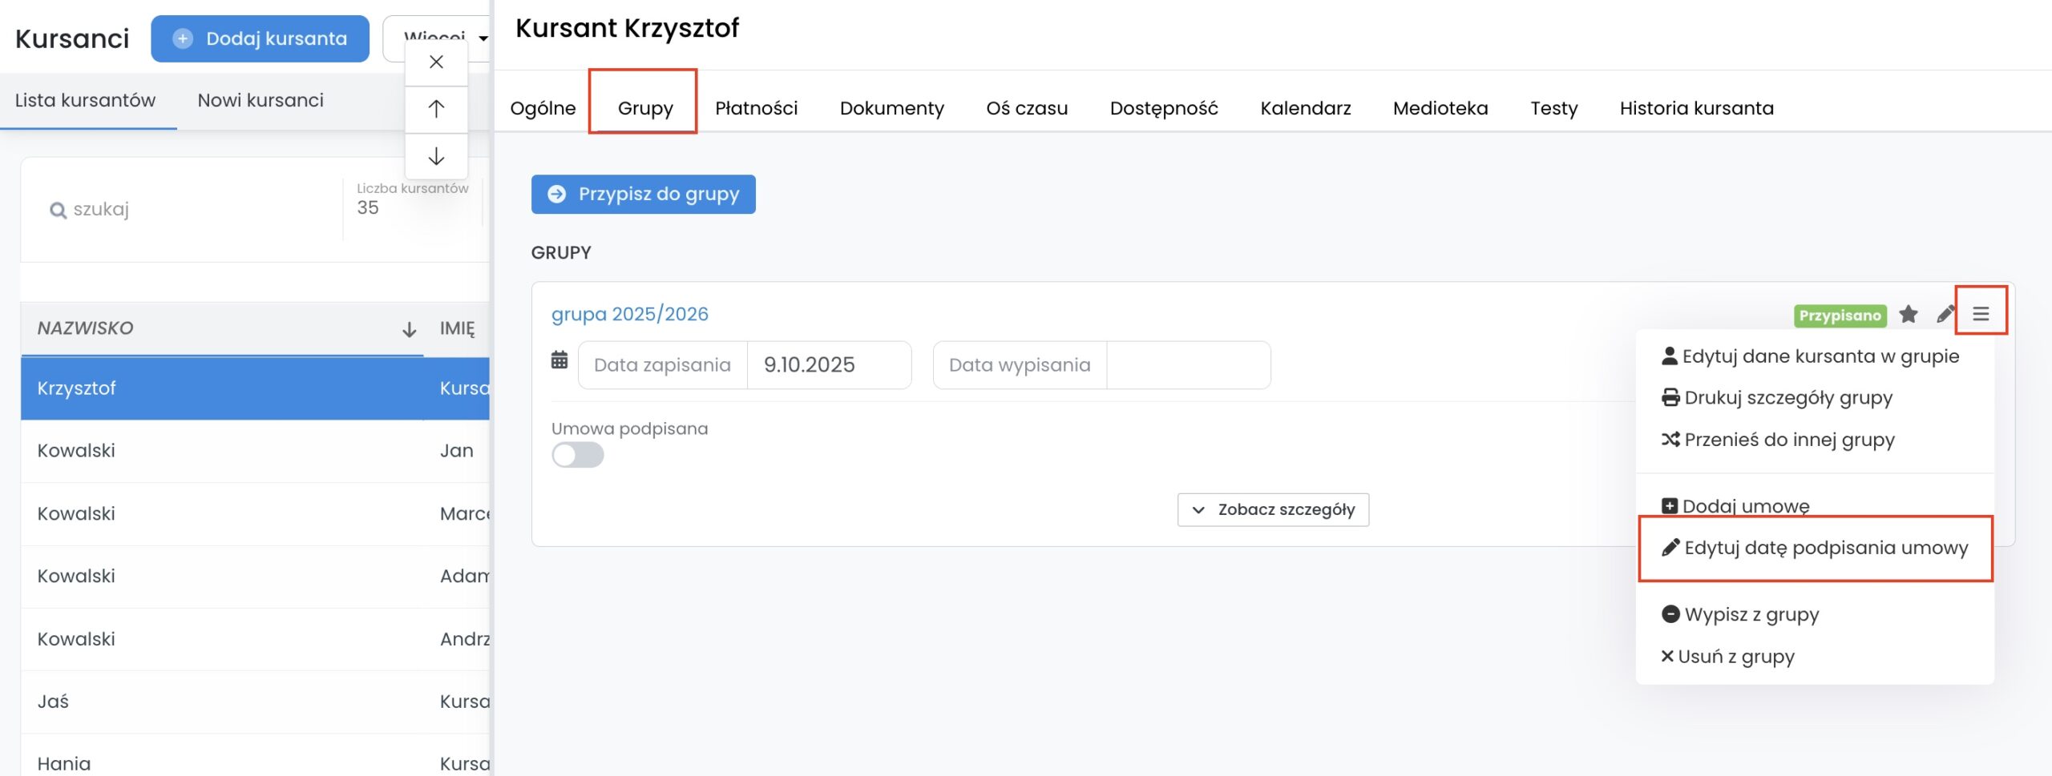Open the hamburger menu for grupa 2025/2026

pyautogui.click(x=1981, y=314)
